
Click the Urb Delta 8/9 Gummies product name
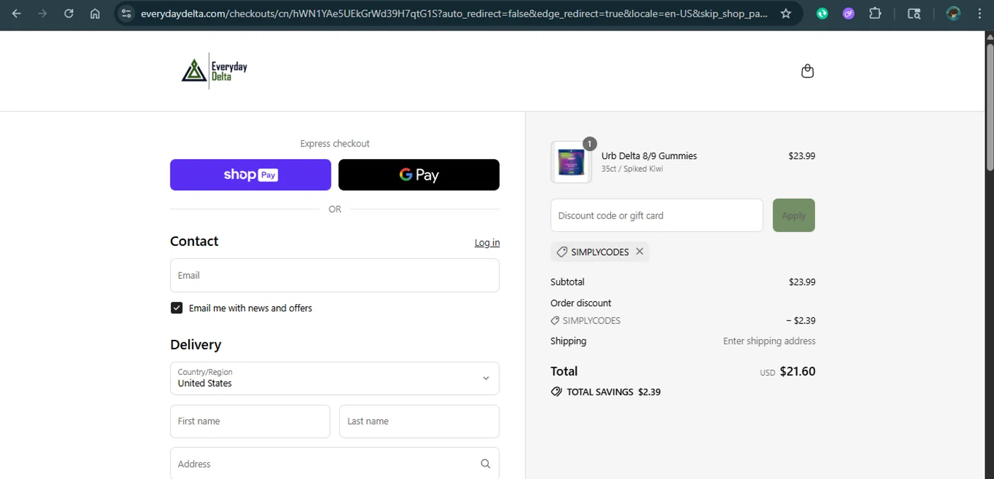click(x=649, y=156)
